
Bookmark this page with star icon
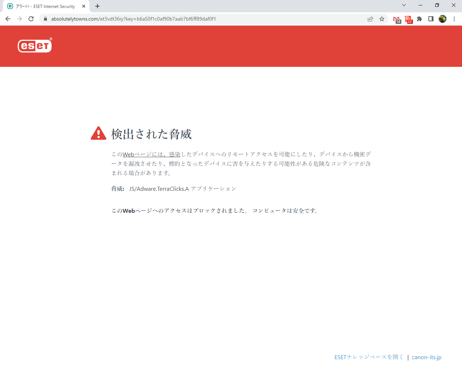click(382, 19)
